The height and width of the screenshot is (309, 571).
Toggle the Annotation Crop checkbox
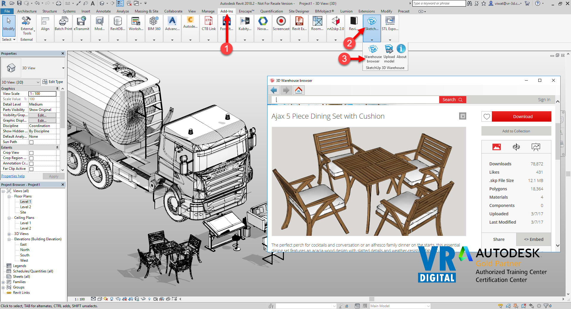click(x=31, y=164)
